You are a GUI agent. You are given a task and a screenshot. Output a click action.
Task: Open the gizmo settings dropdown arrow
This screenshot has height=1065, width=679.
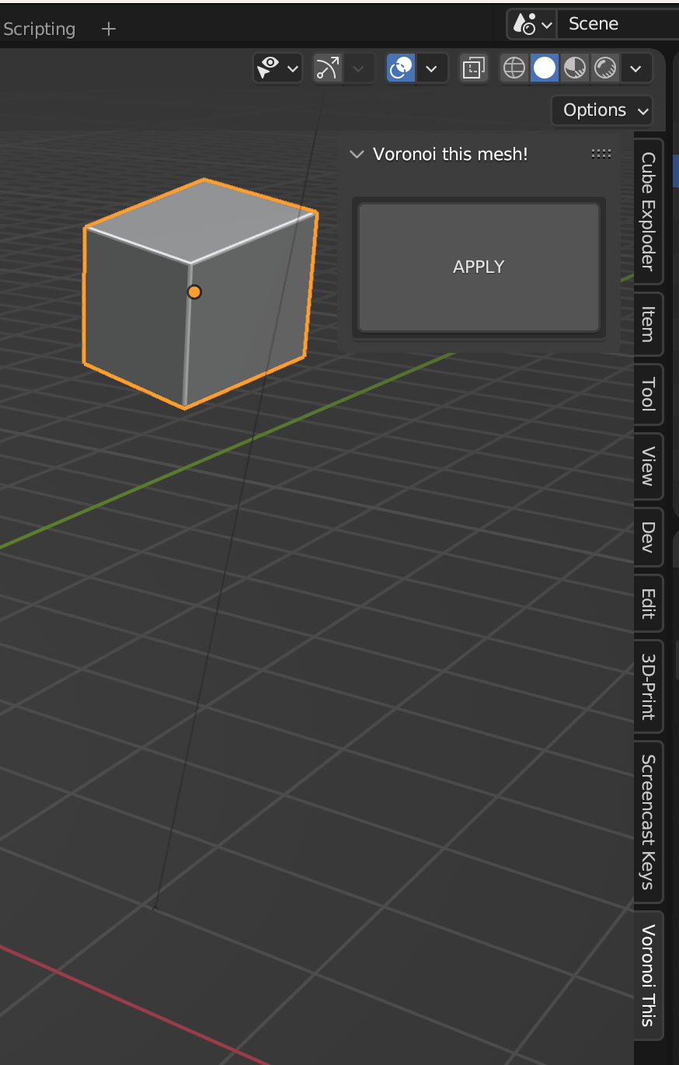358,68
